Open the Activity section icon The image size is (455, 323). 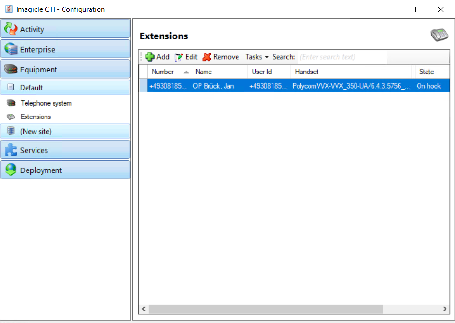[x=10, y=29]
